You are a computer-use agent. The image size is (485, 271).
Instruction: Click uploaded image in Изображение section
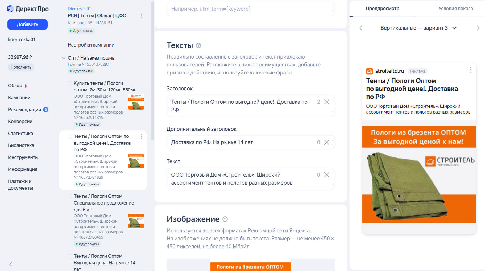coord(251,265)
